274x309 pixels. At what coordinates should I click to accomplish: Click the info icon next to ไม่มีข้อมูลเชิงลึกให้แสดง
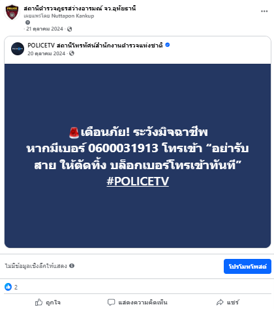(x=72, y=265)
